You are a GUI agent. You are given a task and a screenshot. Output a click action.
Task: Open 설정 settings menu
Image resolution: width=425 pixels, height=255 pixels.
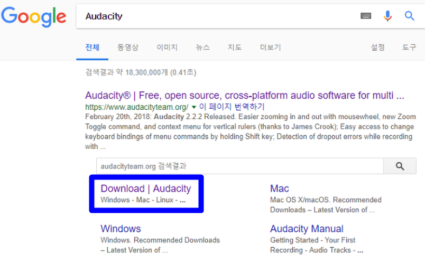(x=377, y=48)
